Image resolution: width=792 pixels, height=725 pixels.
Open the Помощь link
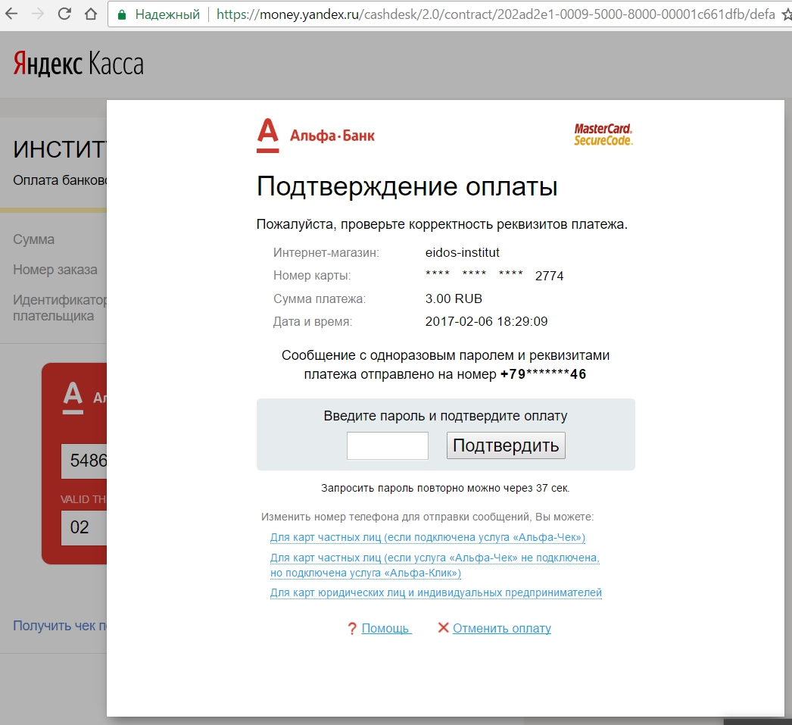coord(386,628)
